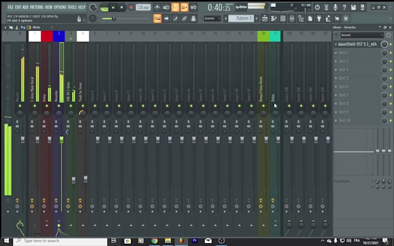This screenshot has width=394, height=246.
Task: Toggle Slot 2 enable light
Action: [391, 53]
